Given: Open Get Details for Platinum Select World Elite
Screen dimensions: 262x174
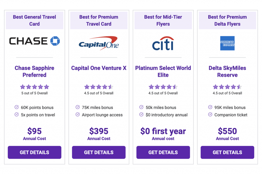Looking at the screenshot, I should [x=163, y=152].
